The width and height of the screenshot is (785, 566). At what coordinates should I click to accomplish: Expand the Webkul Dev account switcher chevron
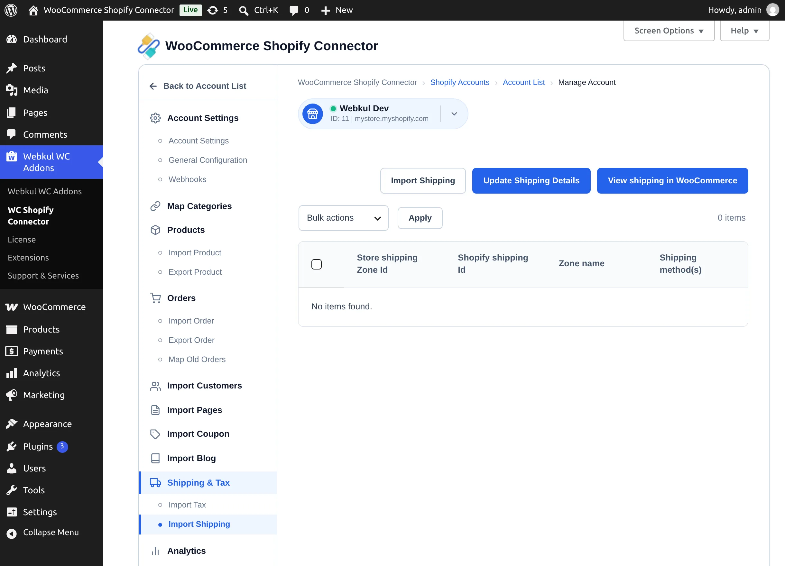click(x=454, y=114)
